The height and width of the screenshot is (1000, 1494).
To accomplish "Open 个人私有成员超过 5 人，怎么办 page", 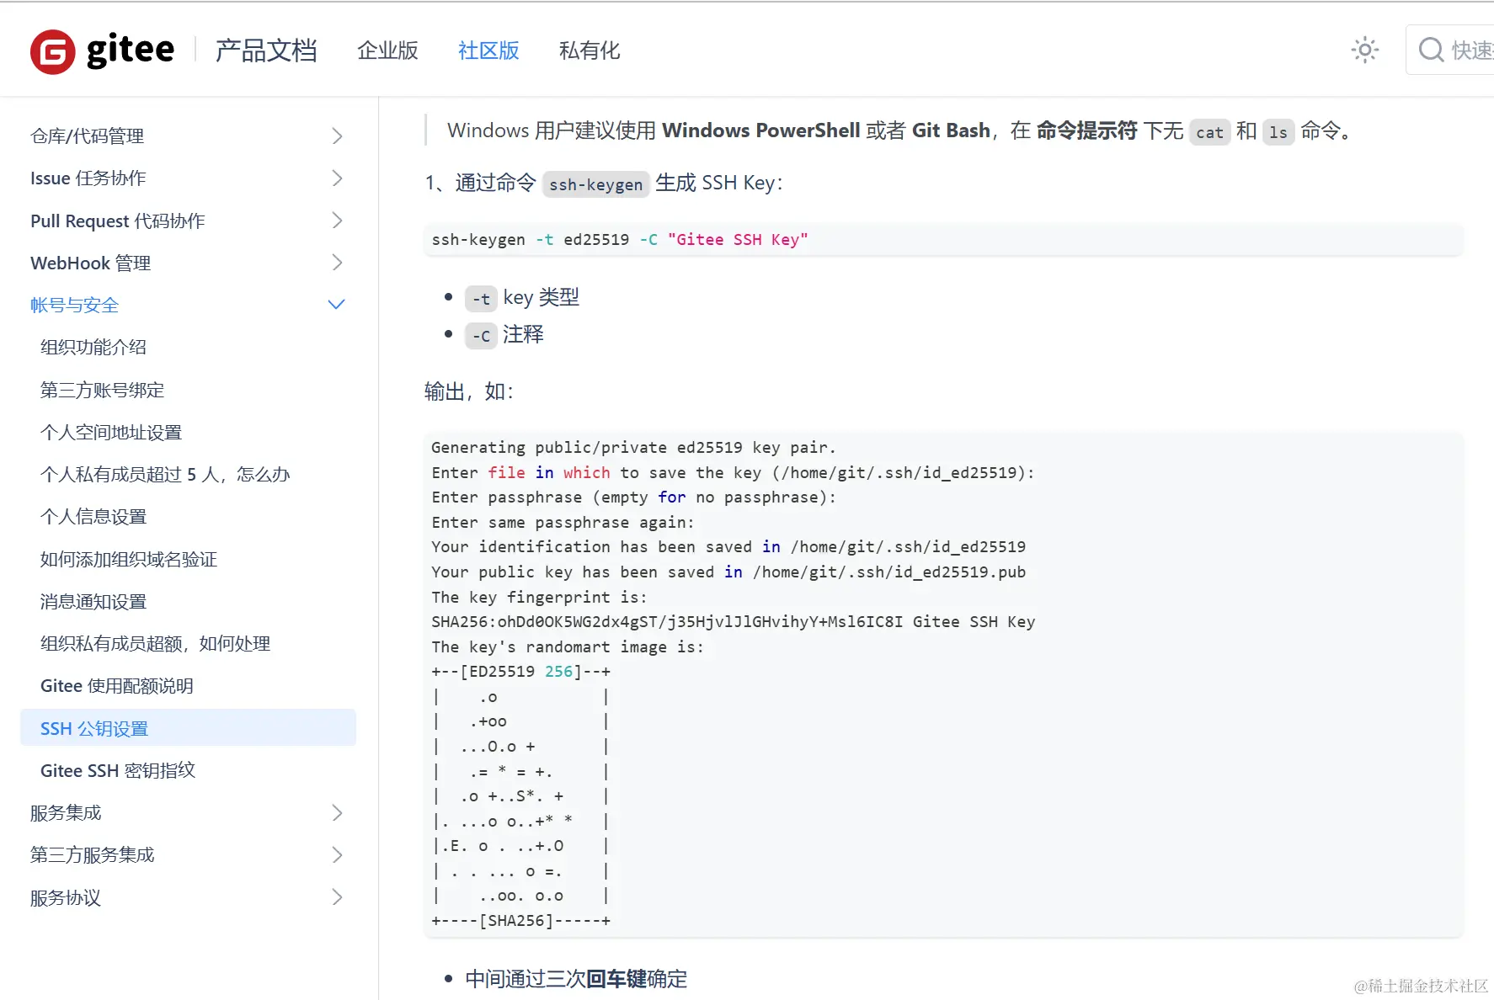I will tap(165, 475).
